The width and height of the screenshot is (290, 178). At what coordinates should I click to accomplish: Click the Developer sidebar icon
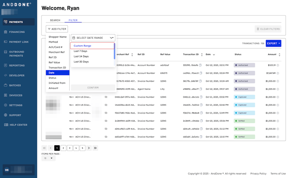(6, 75)
